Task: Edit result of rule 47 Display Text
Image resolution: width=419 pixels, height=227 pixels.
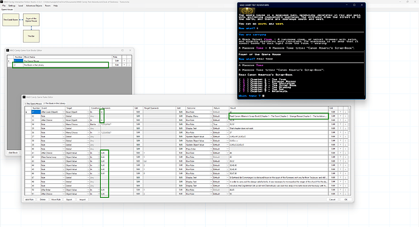Action: (x=333, y=177)
